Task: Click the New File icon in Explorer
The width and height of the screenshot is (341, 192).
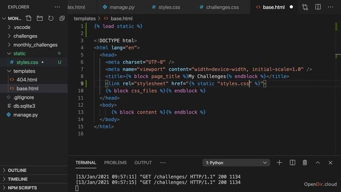Action: [x=28, y=18]
